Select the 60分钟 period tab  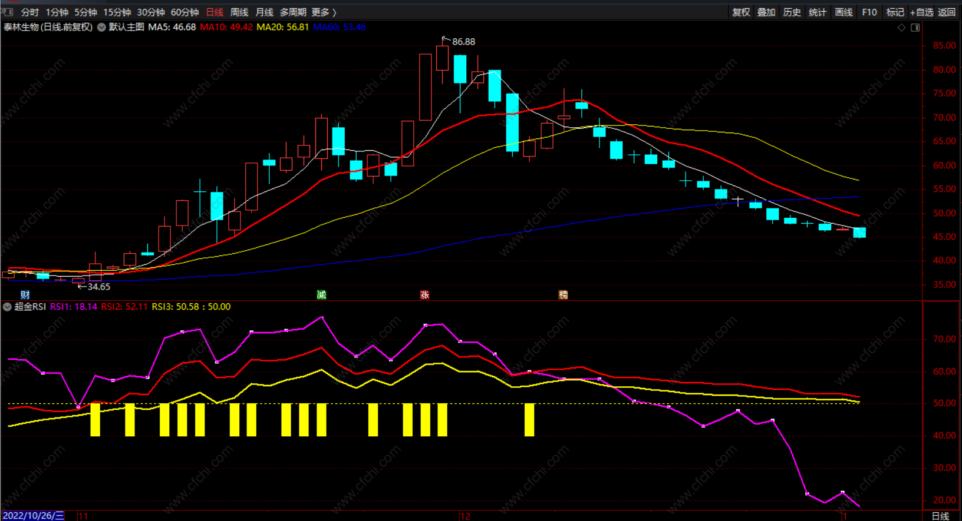[x=185, y=12]
